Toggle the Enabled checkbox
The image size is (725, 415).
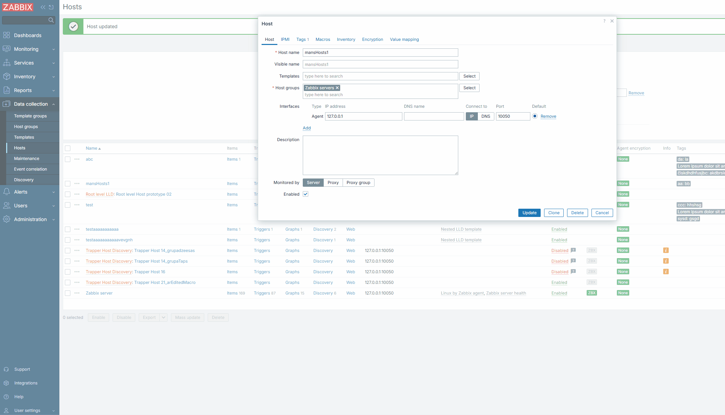[306, 194]
